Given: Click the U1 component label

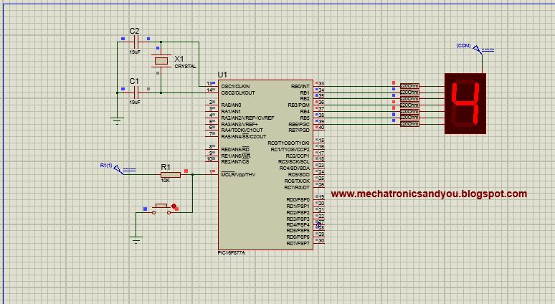Looking at the screenshot, I should click(222, 75).
